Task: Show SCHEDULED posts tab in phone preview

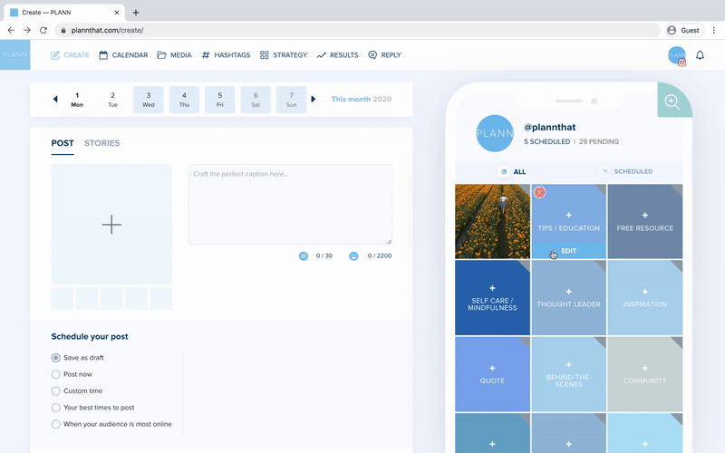Action: (626, 171)
